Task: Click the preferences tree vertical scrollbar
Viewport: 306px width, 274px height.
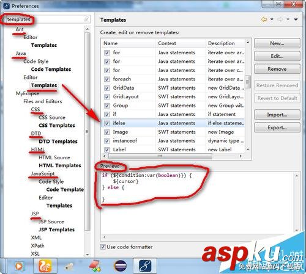Action: [x=88, y=132]
